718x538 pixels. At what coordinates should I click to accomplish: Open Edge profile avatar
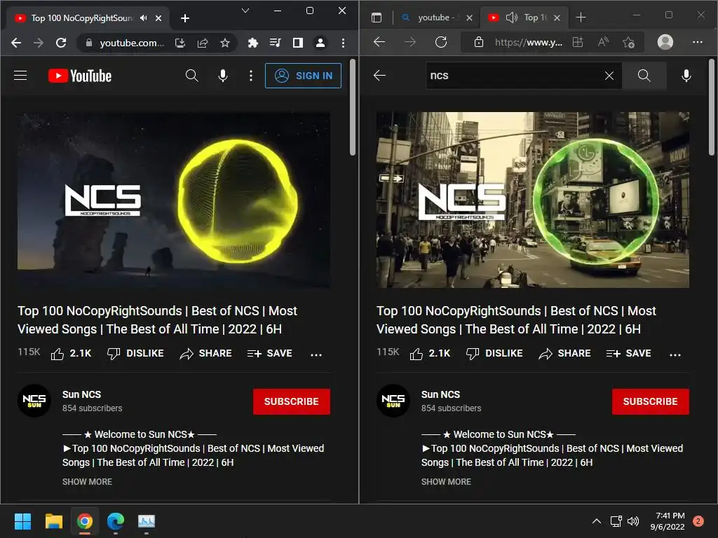point(665,42)
